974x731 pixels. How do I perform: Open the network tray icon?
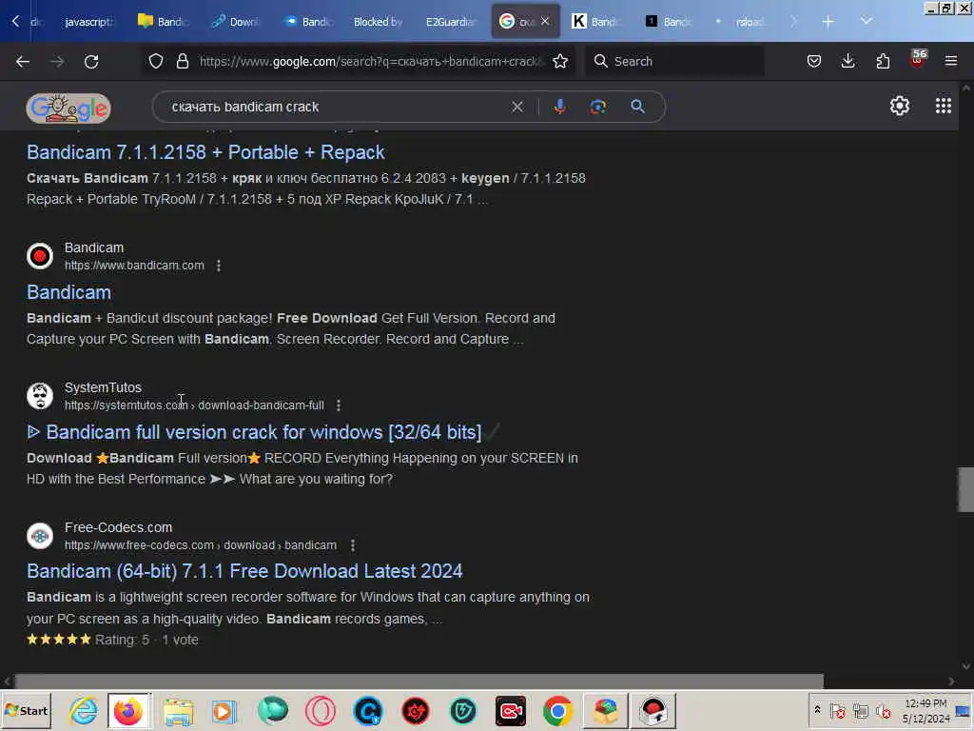coord(860,710)
